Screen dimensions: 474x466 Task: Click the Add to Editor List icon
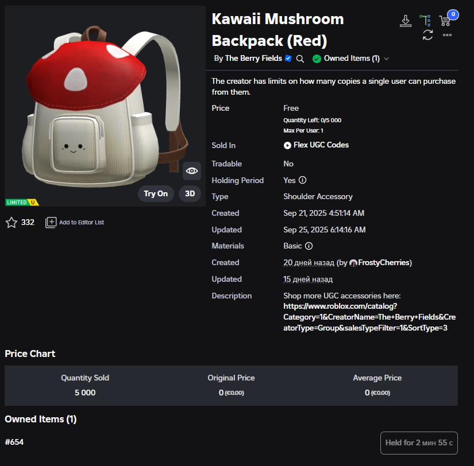point(51,223)
